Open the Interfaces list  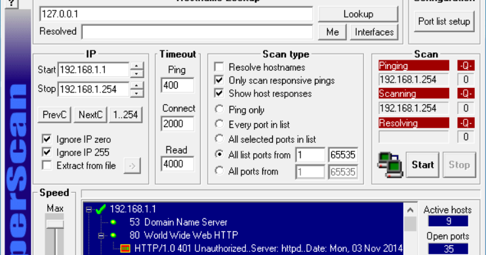click(x=374, y=32)
